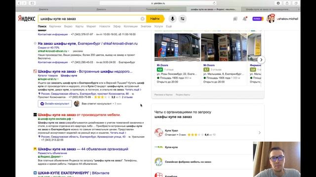Screen dimensions: 316x177
Task: Click the Яндекс.Директ favicon icon
Action: point(35,148)
